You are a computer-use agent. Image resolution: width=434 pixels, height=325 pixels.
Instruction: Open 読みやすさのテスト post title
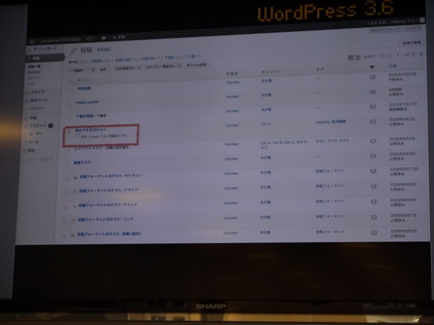pyautogui.click(x=91, y=129)
